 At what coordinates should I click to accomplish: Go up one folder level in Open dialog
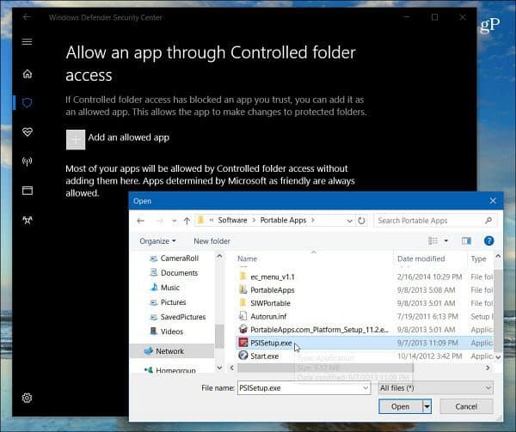click(x=187, y=221)
